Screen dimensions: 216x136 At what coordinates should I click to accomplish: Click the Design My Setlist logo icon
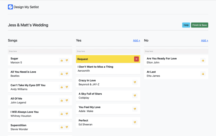[x=10, y=7]
